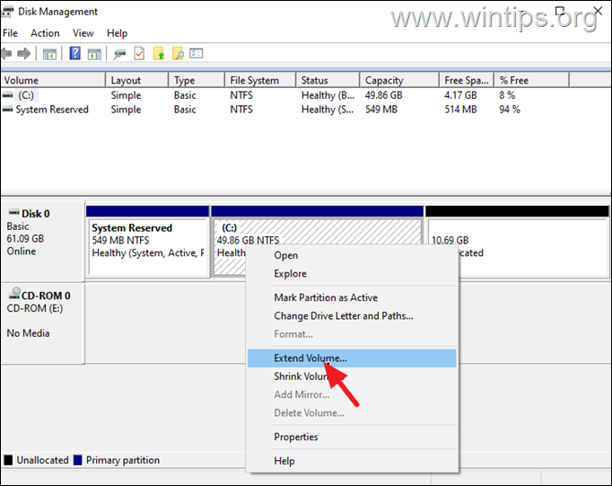Click the Disk 0 Basic label panel
This screenshot has height=486, width=612.
42,241
